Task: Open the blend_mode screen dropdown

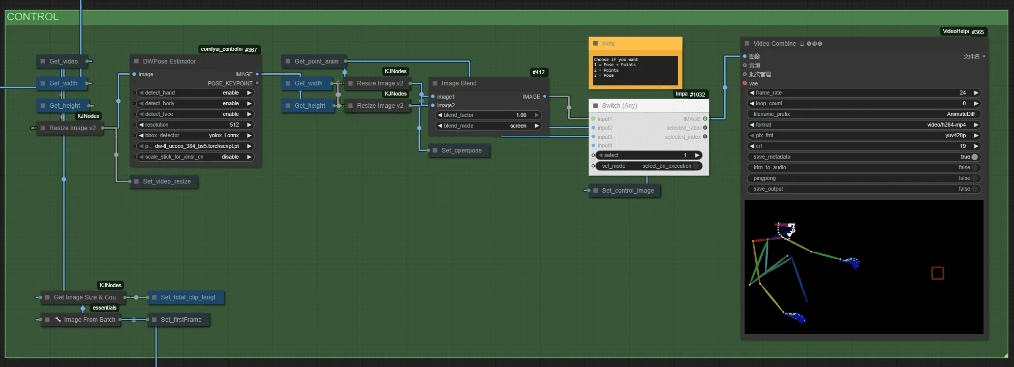Action: point(488,126)
